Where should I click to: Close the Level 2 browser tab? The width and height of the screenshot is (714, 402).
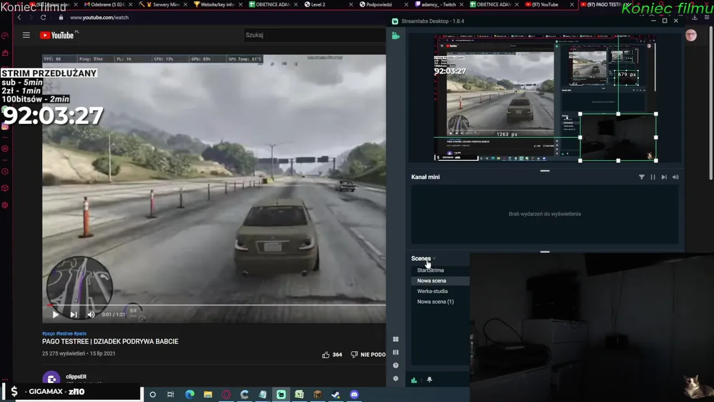click(x=351, y=4)
